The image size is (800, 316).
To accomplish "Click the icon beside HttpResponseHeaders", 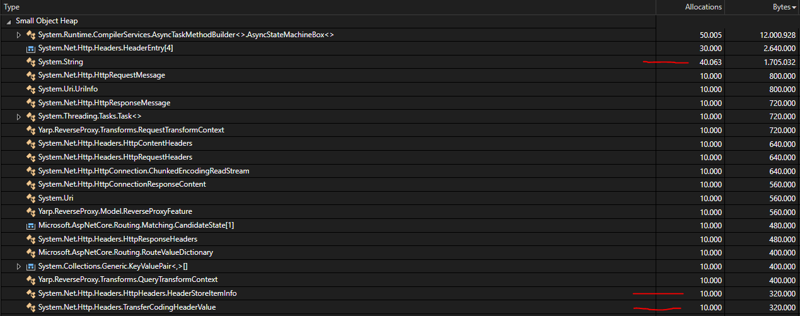I will [x=30, y=239].
